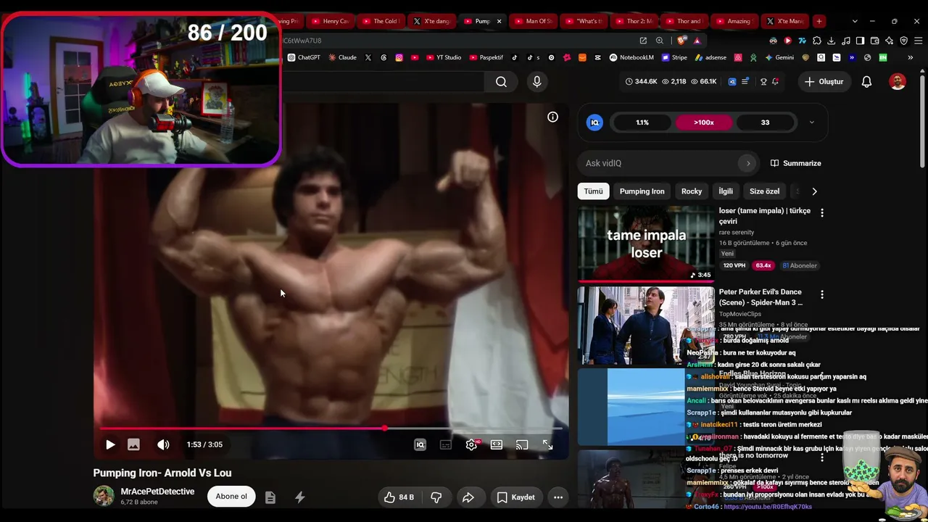Select the Pumping Iron filter chip
Screen dimensions: 928x522
[642, 191]
